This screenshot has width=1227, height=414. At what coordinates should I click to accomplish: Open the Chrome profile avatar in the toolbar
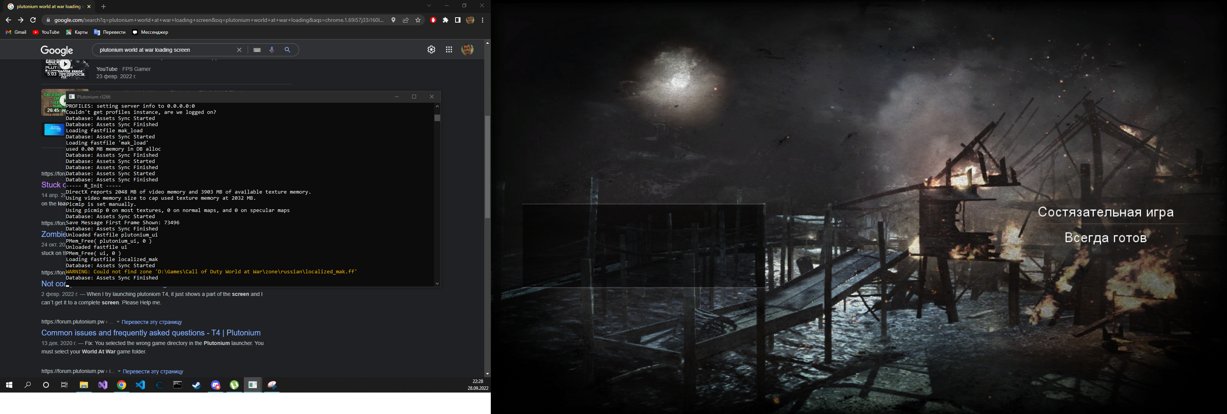470,20
